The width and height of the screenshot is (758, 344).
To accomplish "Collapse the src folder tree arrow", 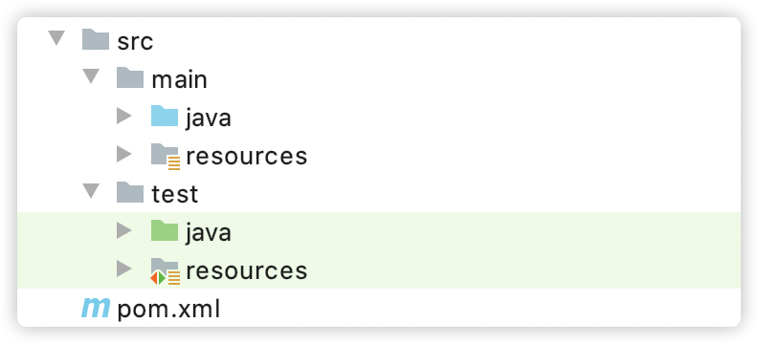I will click(56, 38).
